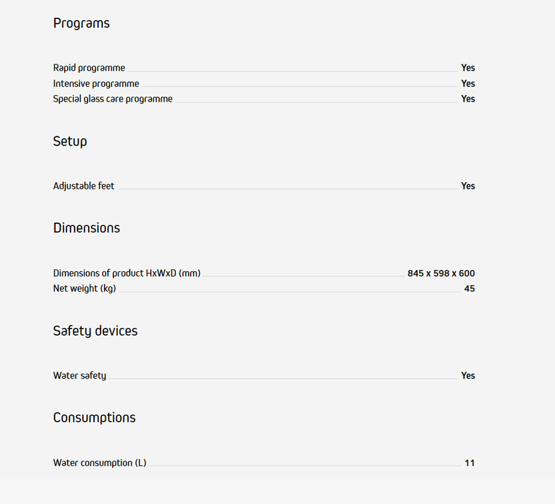The width and height of the screenshot is (555, 504).
Task: Click the Yes value for Intensive programme
Action: (x=468, y=84)
